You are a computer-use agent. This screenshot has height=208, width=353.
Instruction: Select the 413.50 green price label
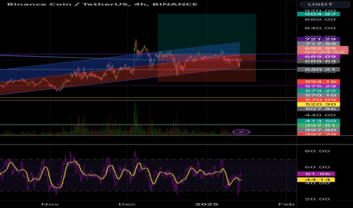pos(319,121)
